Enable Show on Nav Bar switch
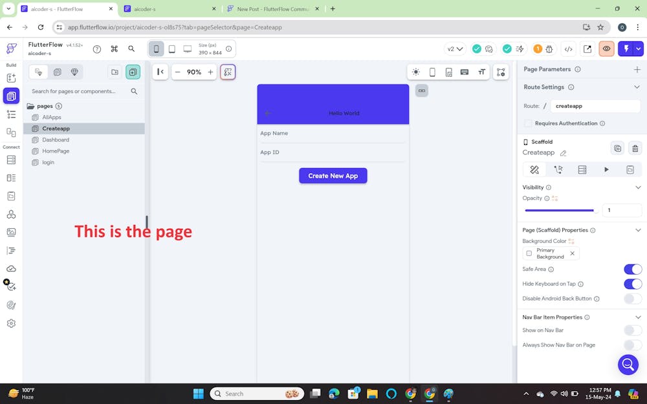The image size is (647, 404). [633, 330]
